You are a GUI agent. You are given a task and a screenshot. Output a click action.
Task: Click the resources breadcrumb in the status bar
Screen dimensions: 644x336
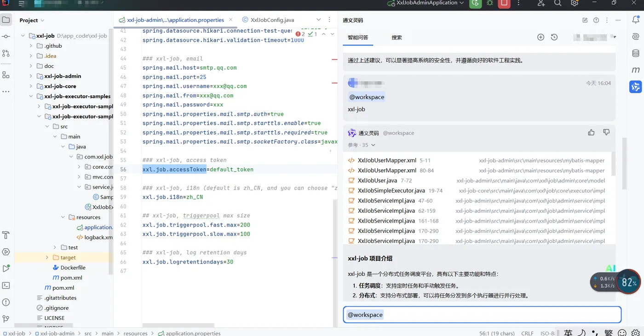135,333
